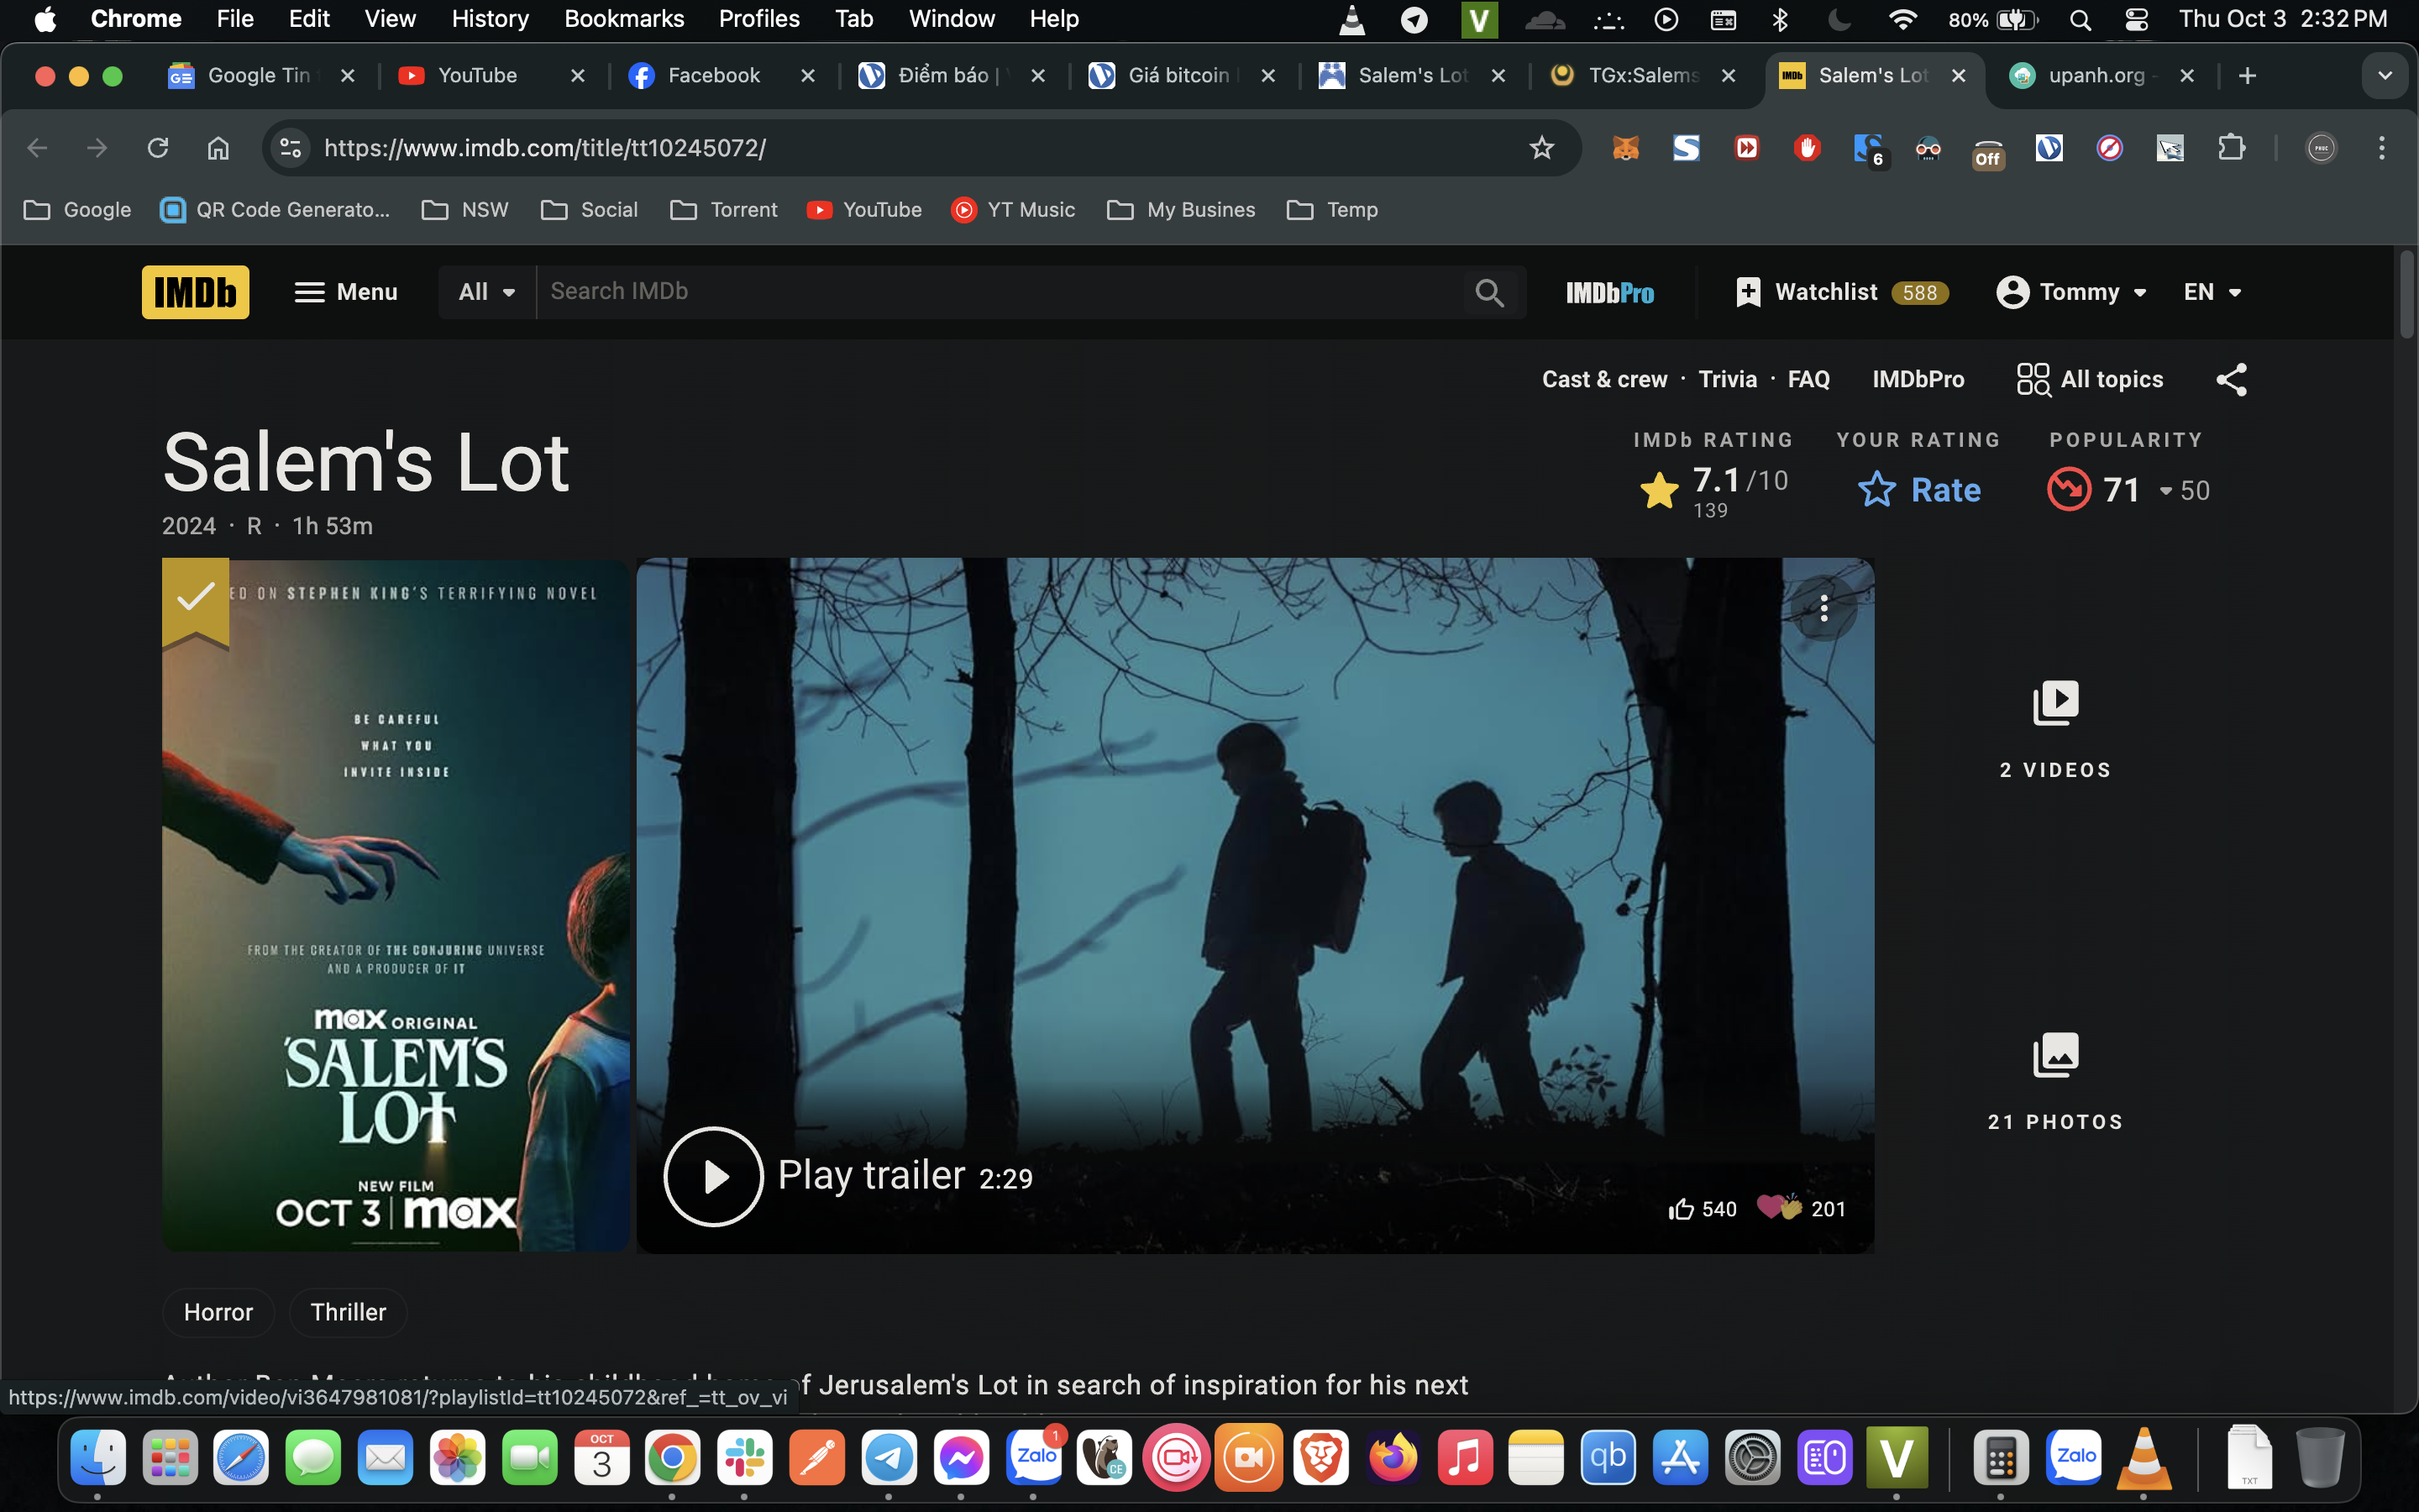Screen dimensions: 2419x1512
Task: Open the NSW bookmarks folder
Action: click(x=466, y=210)
